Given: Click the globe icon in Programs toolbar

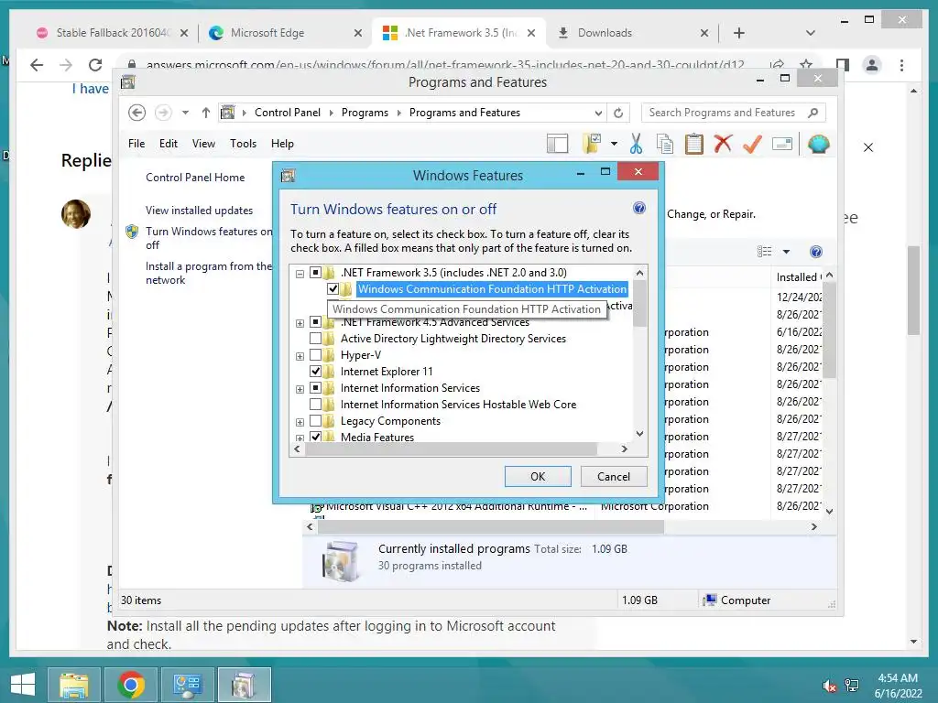Looking at the screenshot, I should click(818, 144).
